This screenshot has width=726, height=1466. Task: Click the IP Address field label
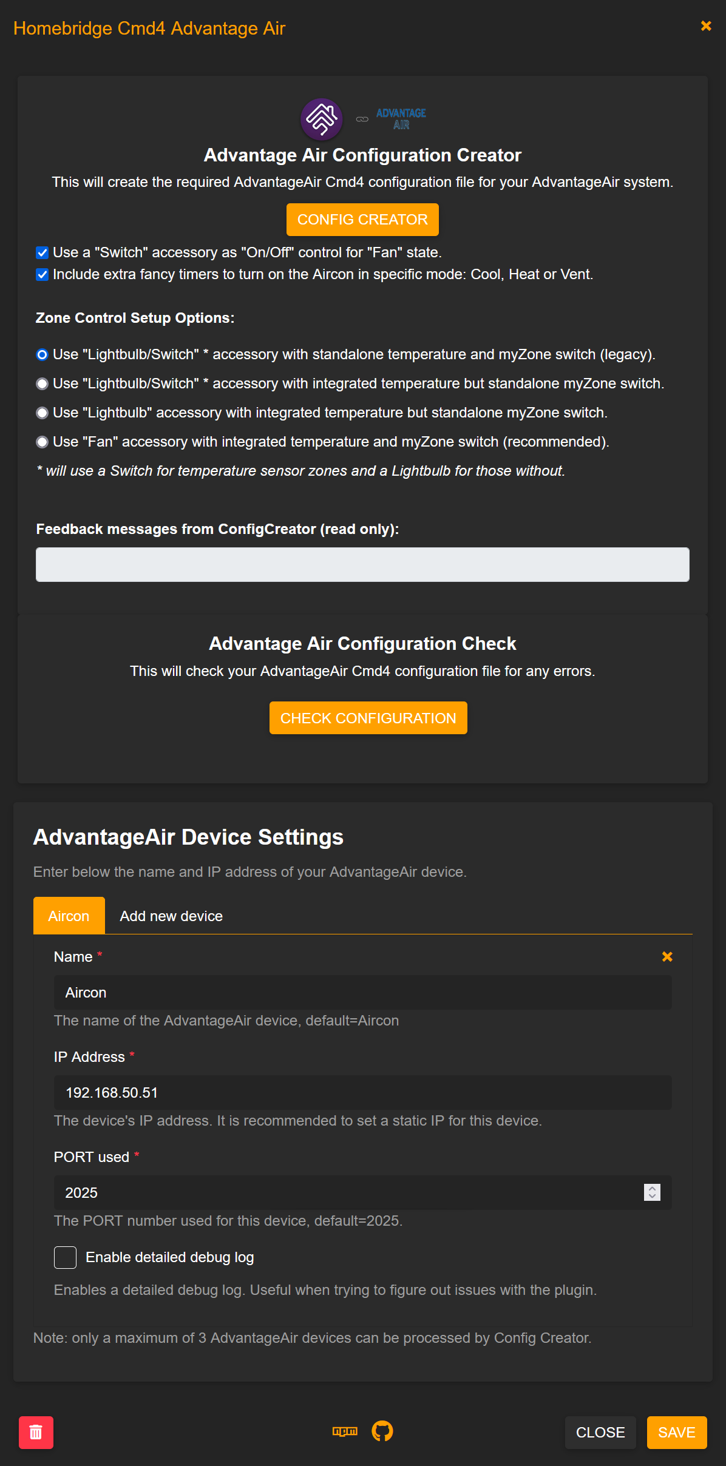89,1057
